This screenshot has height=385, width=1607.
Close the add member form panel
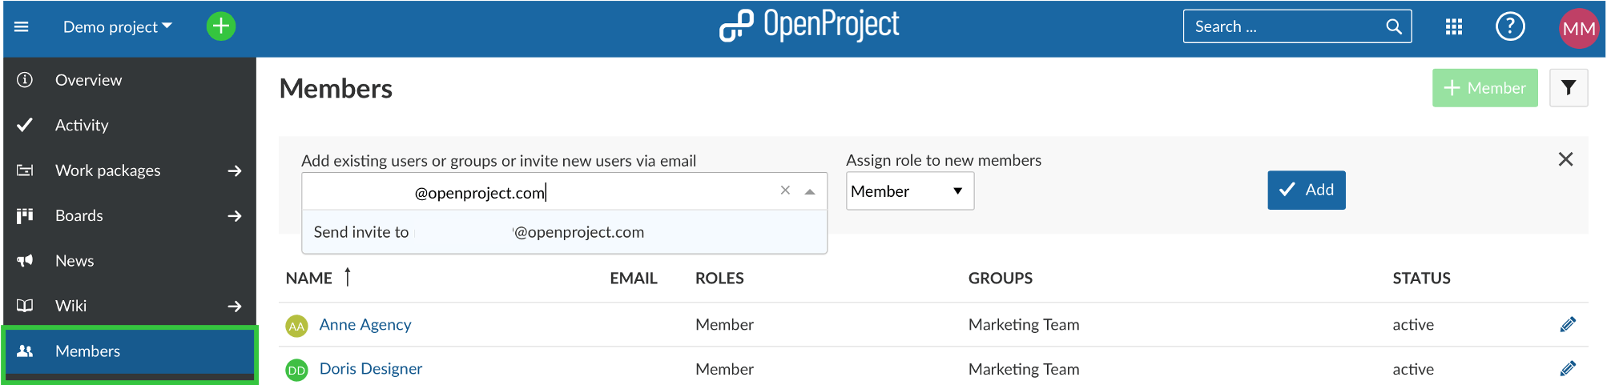tap(1565, 159)
